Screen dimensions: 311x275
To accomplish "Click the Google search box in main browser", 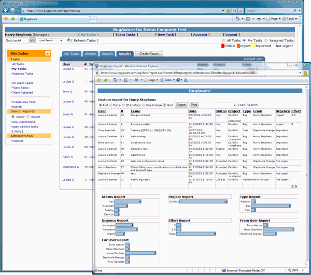I will [x=269, y=11].
